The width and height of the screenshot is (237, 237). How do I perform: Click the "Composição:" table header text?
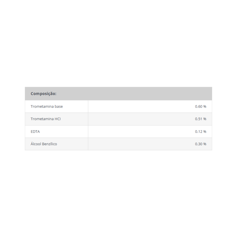(43, 94)
